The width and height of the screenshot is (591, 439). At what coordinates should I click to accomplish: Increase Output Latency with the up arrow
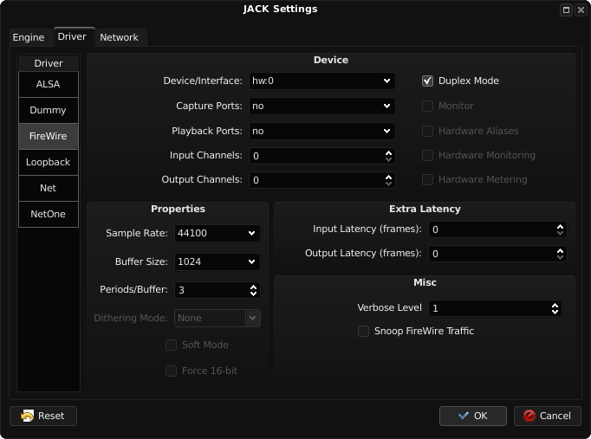point(560,250)
